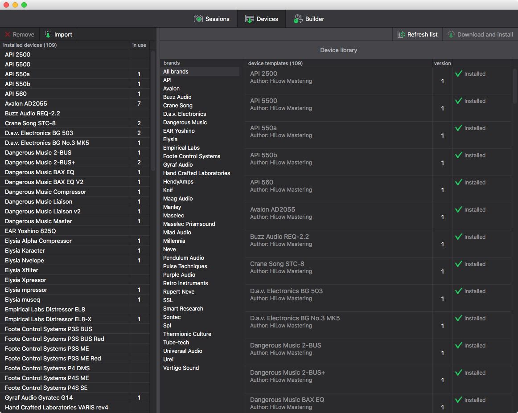Select installed device Crane Song STC-8

[x=74, y=123]
